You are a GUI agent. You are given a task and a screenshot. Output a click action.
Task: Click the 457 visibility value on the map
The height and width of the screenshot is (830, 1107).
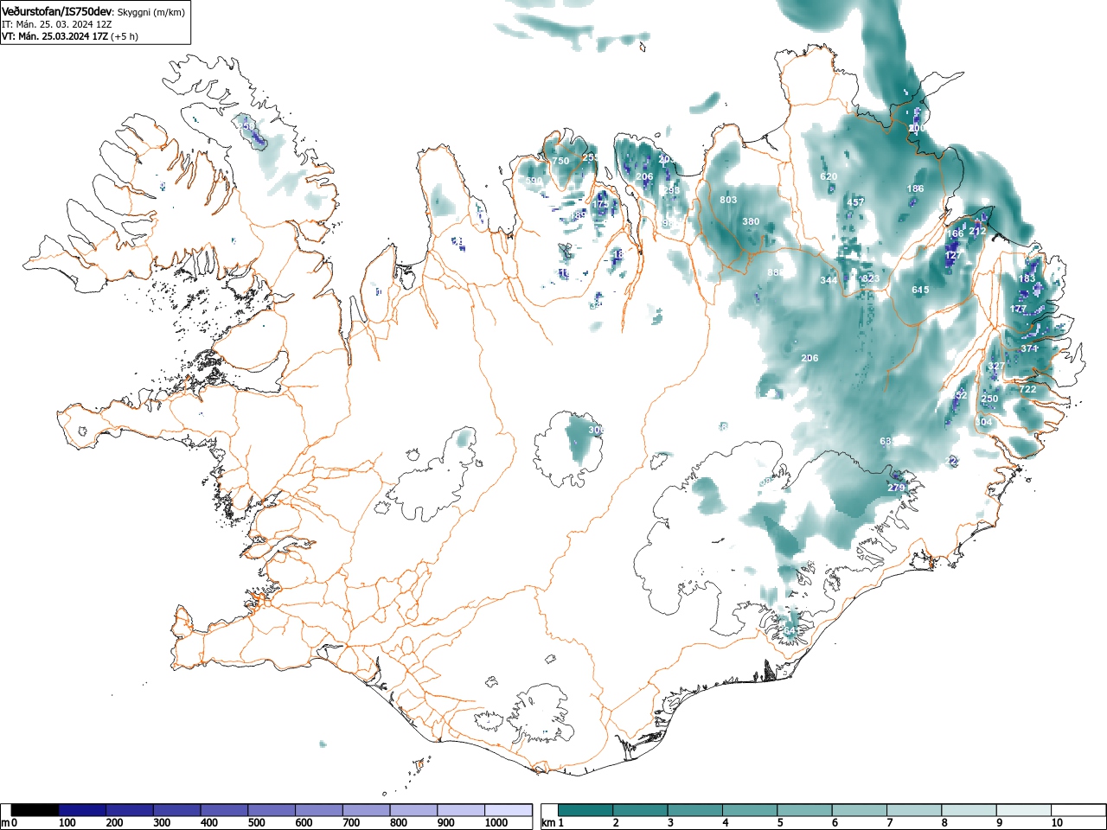855,202
